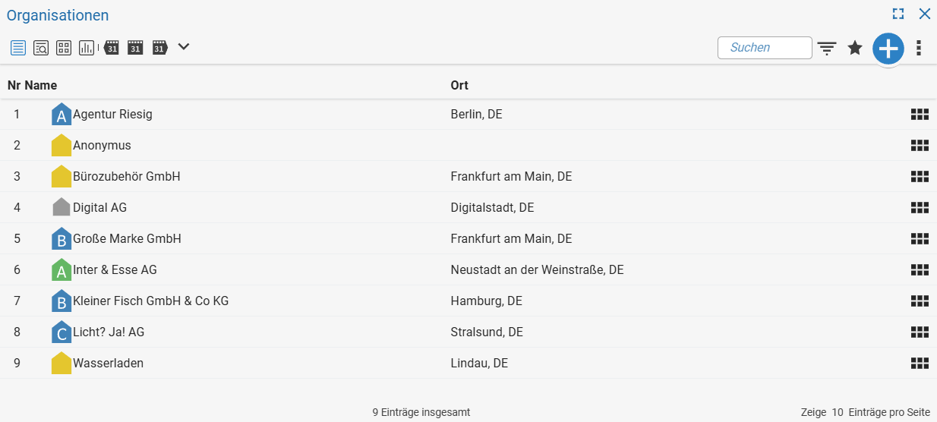Toggle fullscreen for Organisationen panel
Viewport: 937px width, 422px height.
point(898,14)
